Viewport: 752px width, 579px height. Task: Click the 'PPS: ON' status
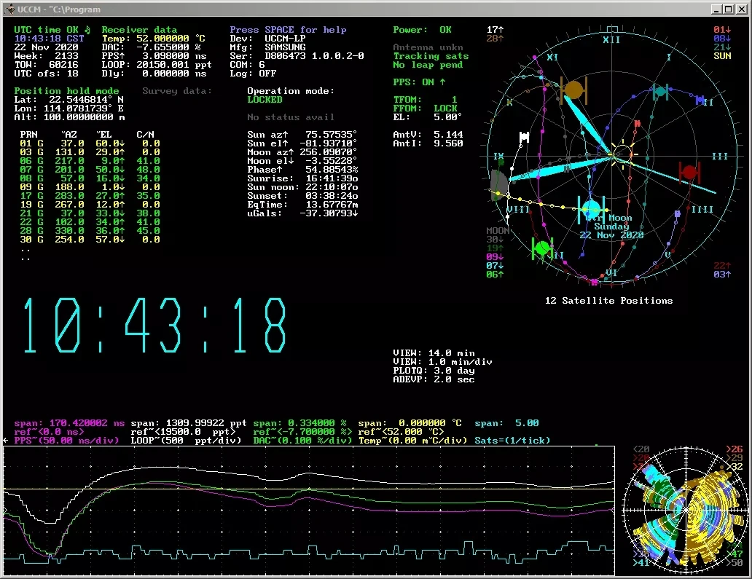[419, 82]
